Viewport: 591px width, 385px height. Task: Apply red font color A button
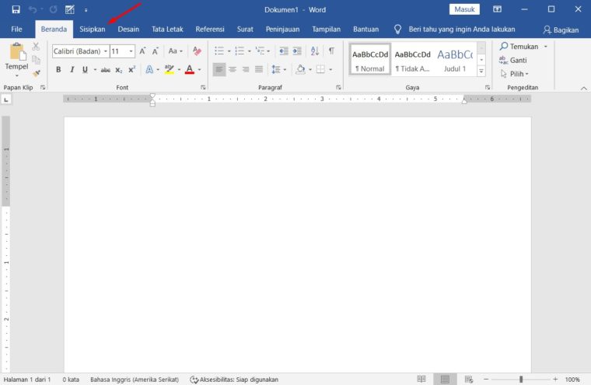(x=190, y=69)
